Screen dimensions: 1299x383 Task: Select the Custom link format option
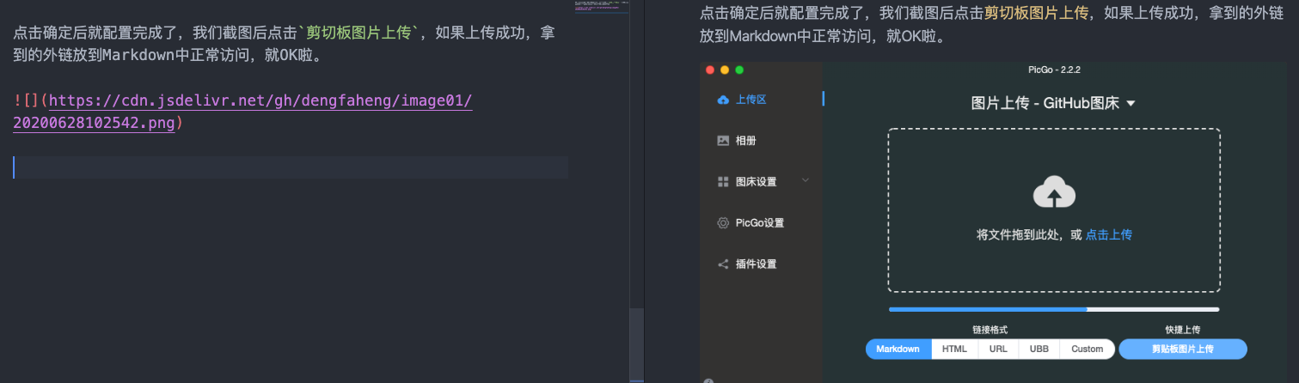click(x=1087, y=350)
